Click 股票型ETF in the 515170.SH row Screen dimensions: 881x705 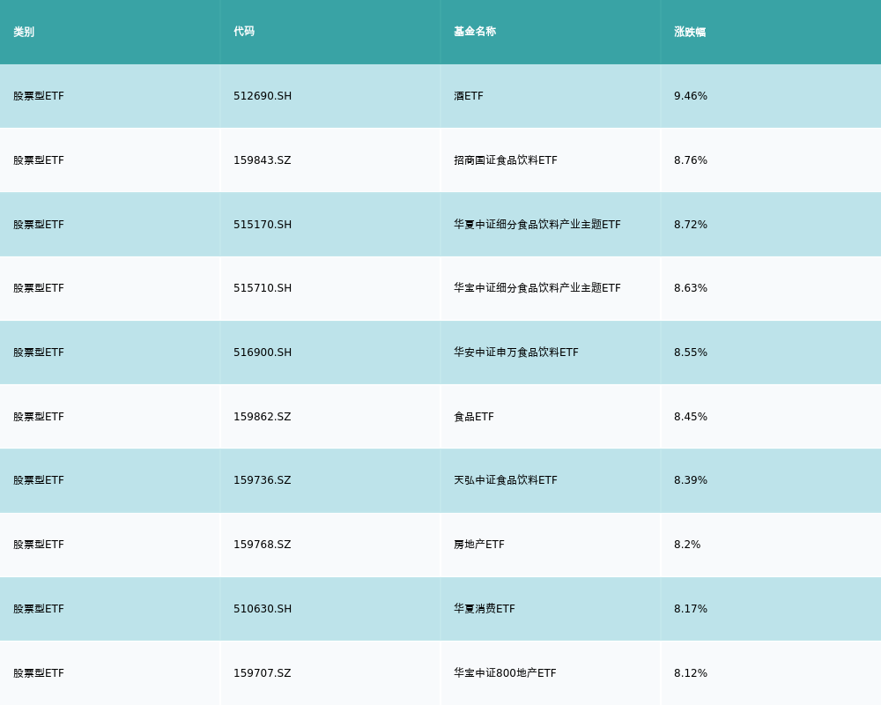pos(39,225)
